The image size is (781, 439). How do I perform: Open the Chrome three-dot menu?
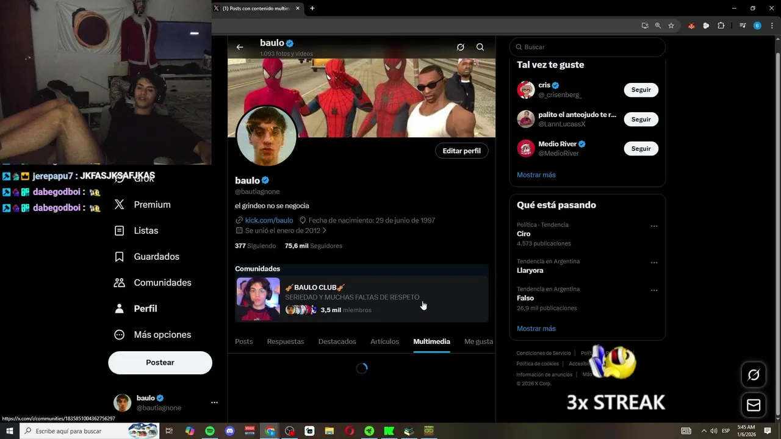pos(771,26)
